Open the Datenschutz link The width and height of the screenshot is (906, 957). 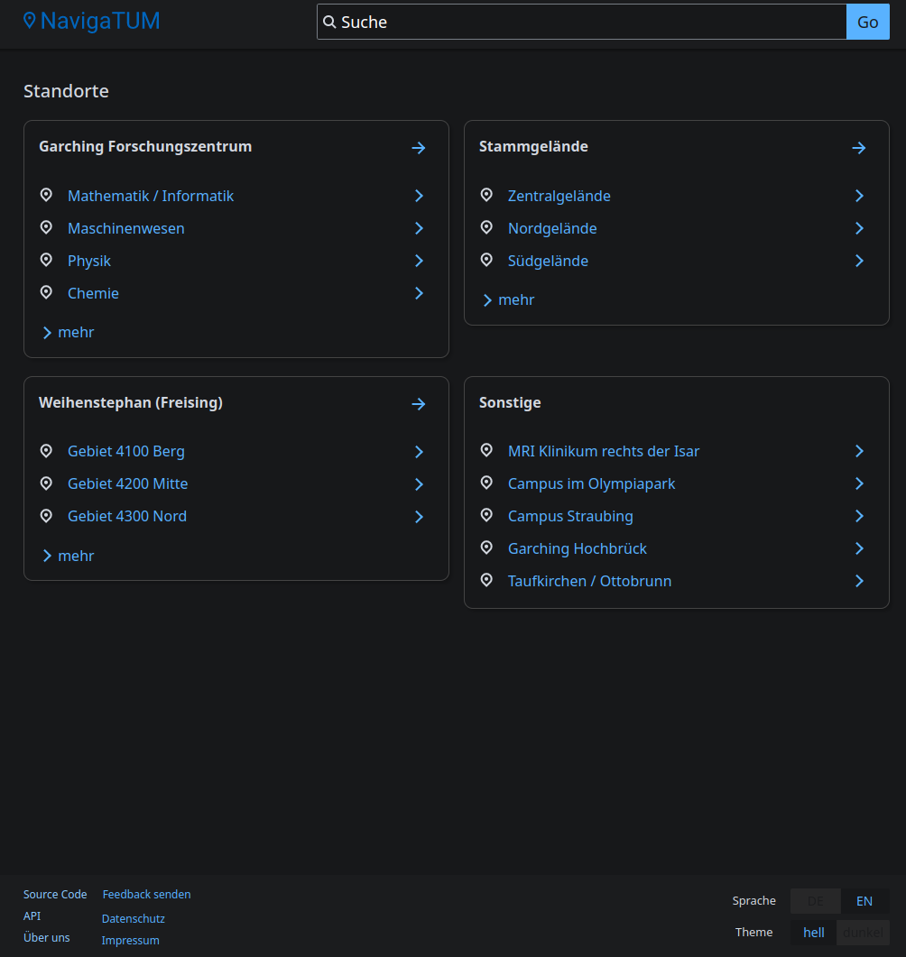pyautogui.click(x=133, y=919)
